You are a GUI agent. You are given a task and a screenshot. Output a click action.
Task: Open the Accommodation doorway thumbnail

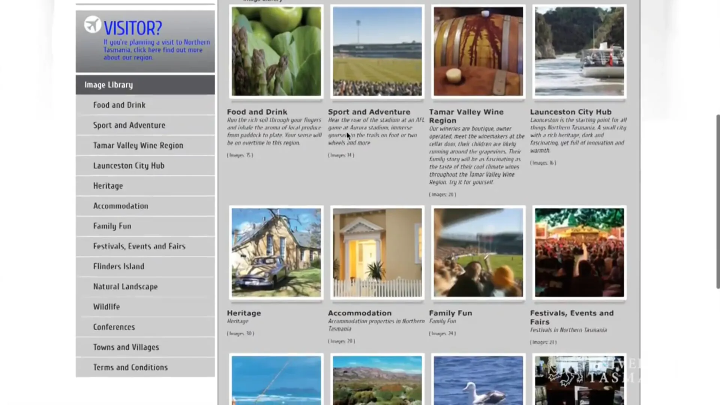tap(377, 253)
